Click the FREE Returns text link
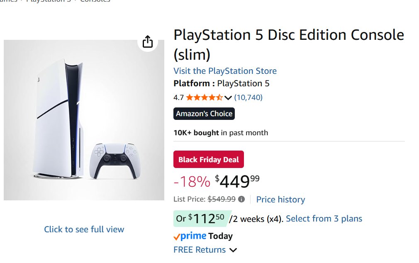This screenshot has width=419, height=263. click(x=200, y=250)
